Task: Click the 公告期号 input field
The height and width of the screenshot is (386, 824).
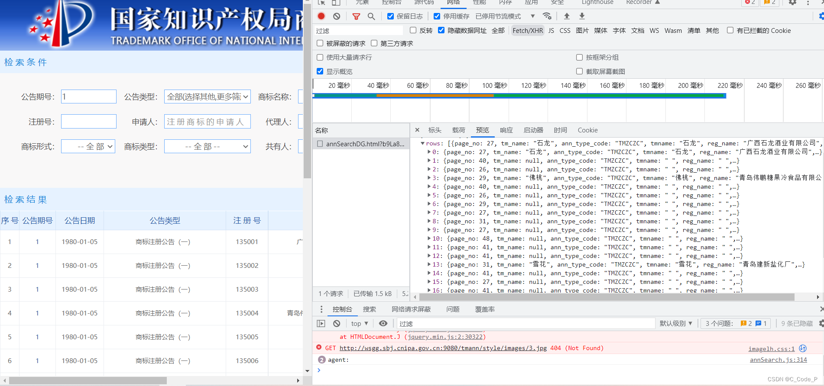Action: point(89,96)
